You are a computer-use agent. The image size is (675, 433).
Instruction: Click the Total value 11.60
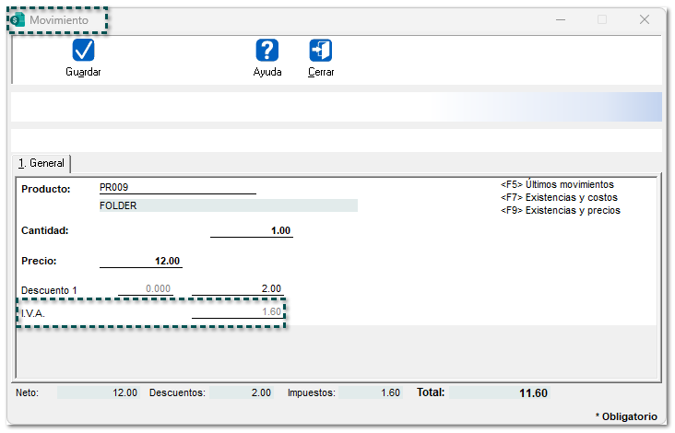[x=532, y=392]
